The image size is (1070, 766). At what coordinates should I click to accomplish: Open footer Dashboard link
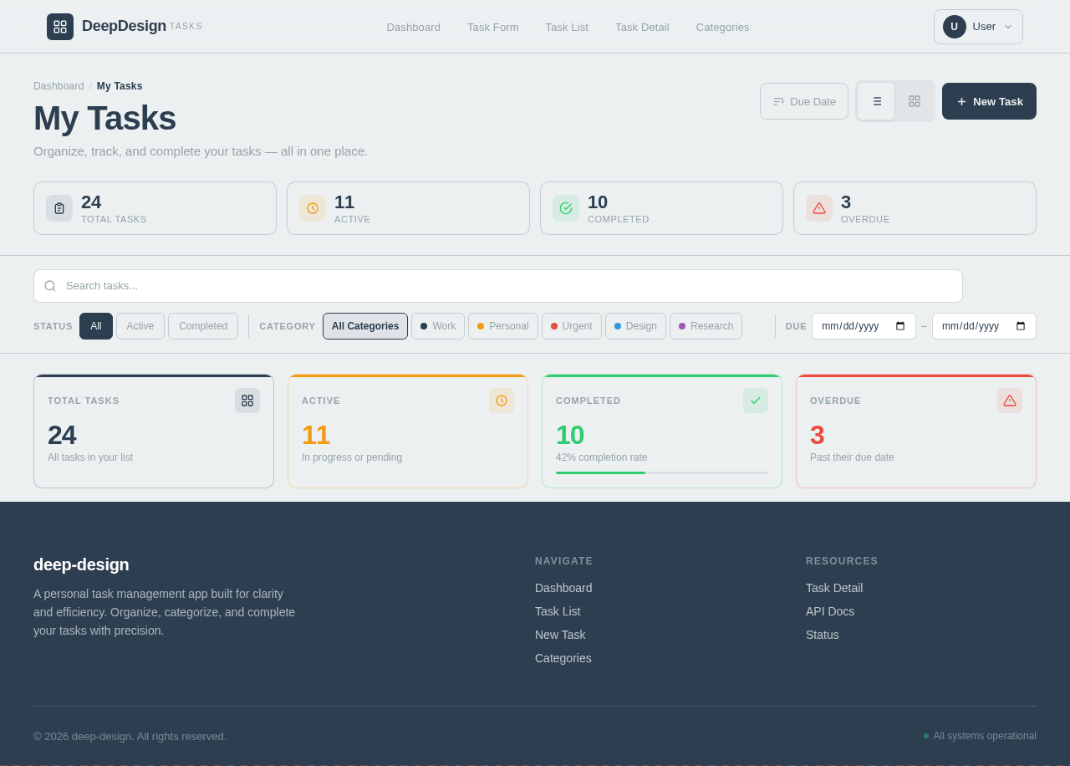(x=563, y=588)
